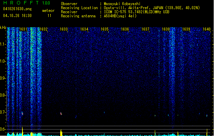Click the 0.8 kHz frequency axis label

tap(3, 95)
